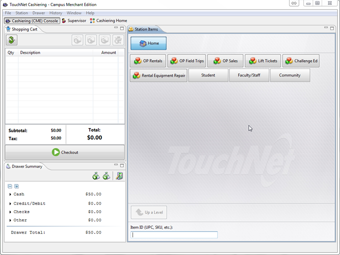The height and width of the screenshot is (255, 340).
Task: Open Rental Equipment Repair category
Action: point(159,75)
